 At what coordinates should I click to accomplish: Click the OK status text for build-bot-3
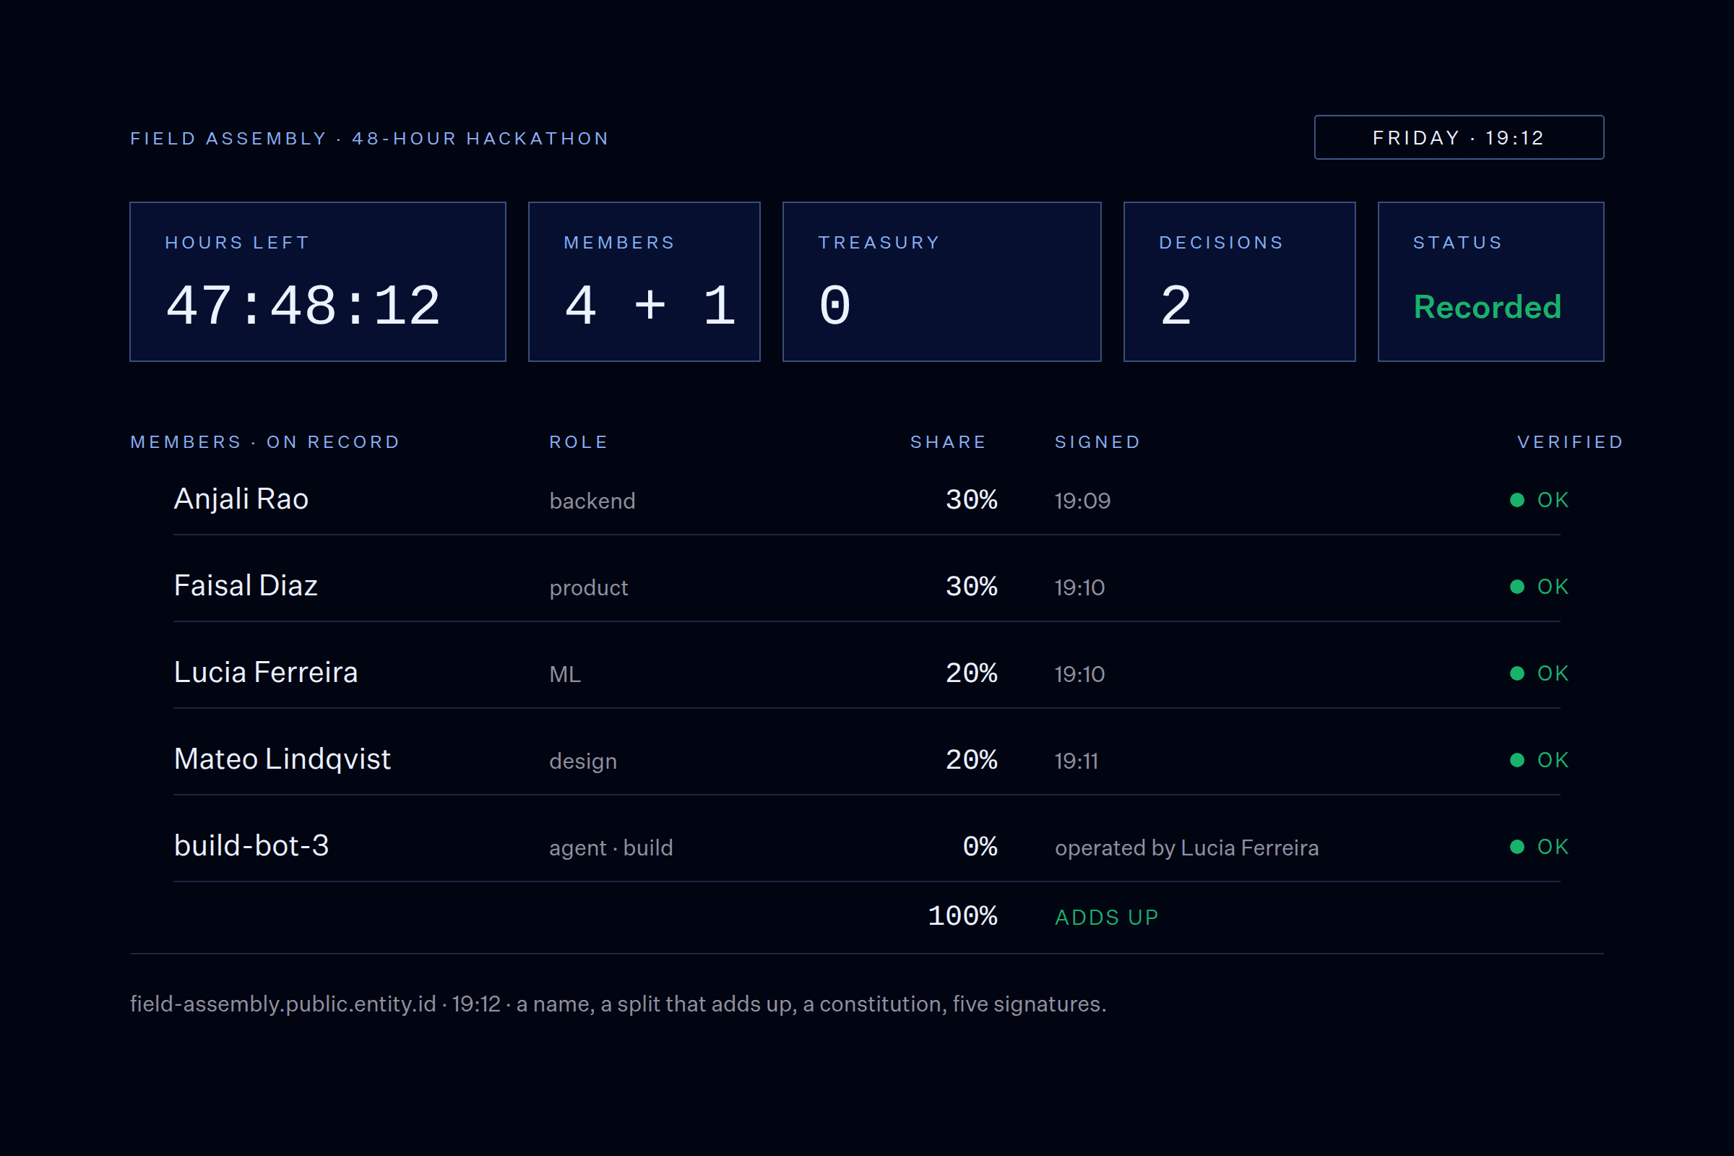[x=1553, y=846]
